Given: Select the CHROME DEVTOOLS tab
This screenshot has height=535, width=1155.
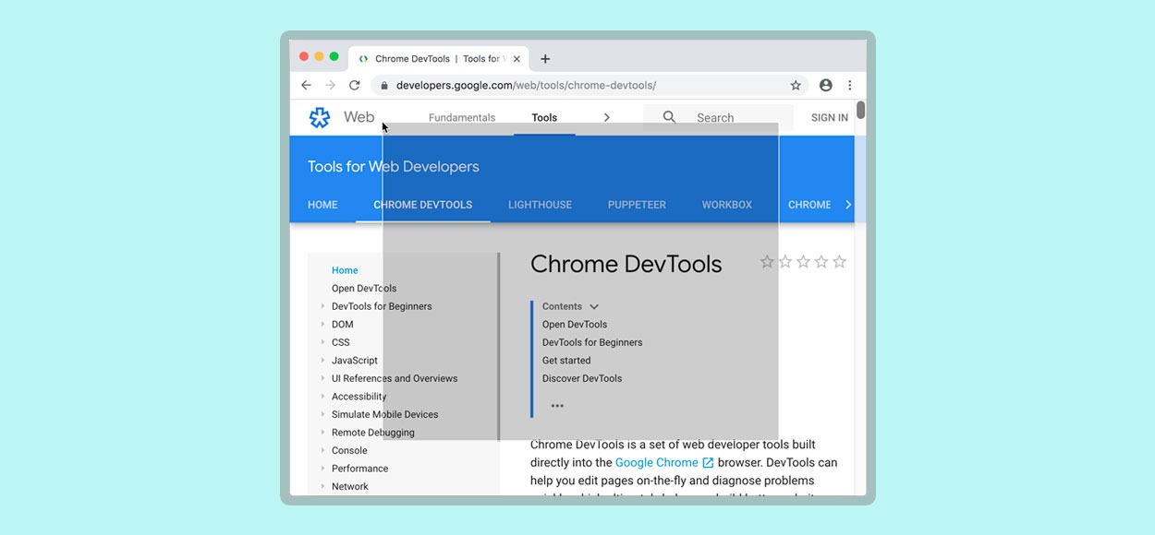Looking at the screenshot, I should (x=423, y=205).
